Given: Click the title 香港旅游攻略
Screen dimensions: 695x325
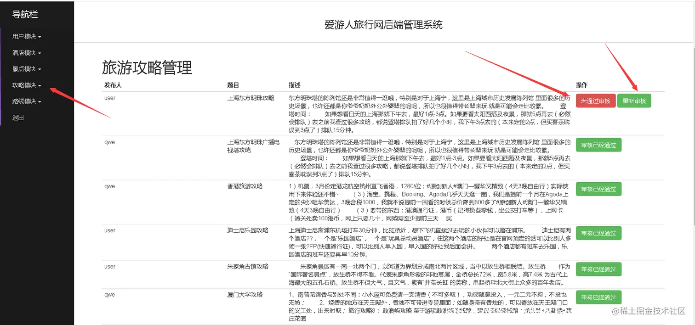Looking at the screenshot, I should [x=245, y=186].
